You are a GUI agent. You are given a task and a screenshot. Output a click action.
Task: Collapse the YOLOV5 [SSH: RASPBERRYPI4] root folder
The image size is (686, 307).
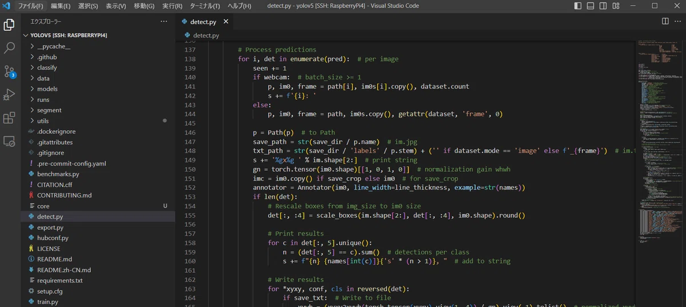tap(98, 35)
